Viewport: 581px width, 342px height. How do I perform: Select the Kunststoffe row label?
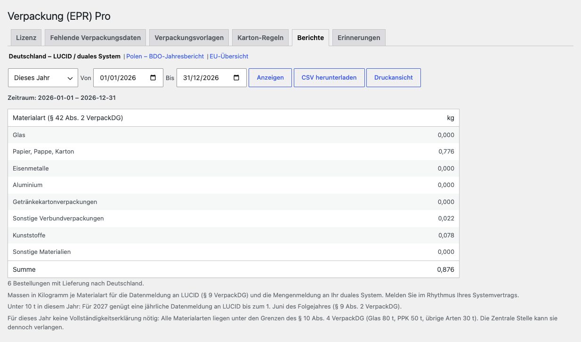pyautogui.click(x=29, y=235)
